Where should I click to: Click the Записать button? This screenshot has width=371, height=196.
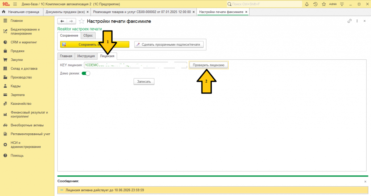click(x=144, y=82)
